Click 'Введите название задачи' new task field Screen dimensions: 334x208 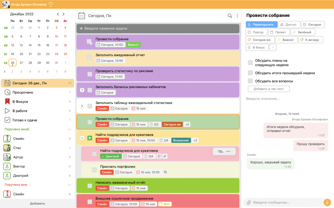(158, 28)
